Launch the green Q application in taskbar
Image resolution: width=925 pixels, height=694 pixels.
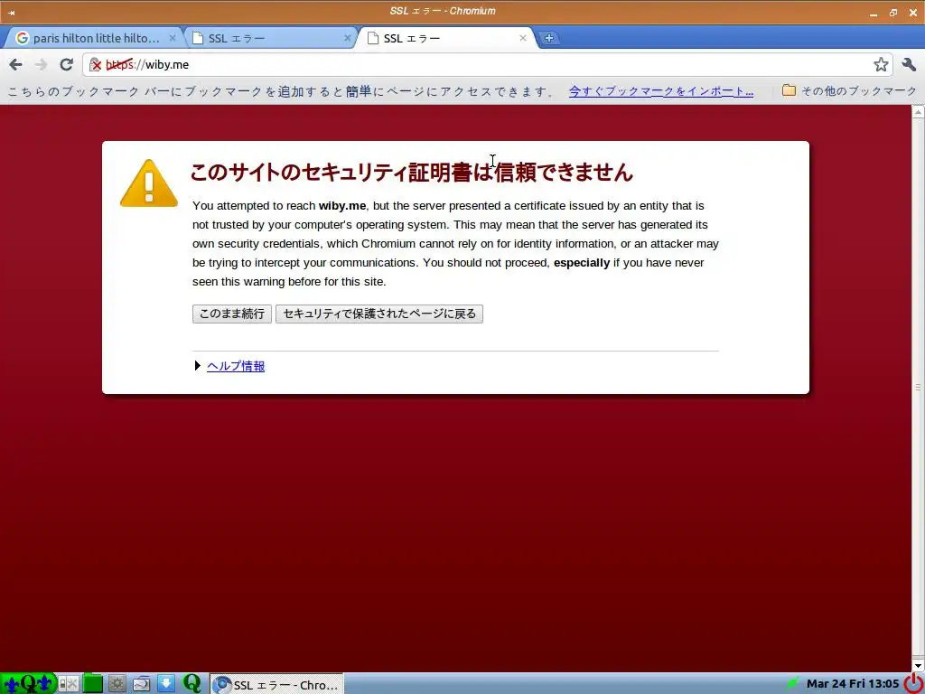192,683
